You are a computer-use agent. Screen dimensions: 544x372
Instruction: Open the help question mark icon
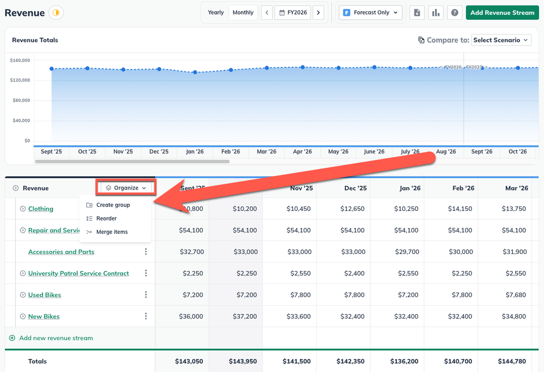454,12
